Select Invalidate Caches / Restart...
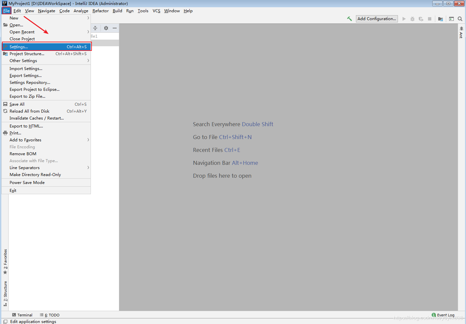 click(46, 118)
